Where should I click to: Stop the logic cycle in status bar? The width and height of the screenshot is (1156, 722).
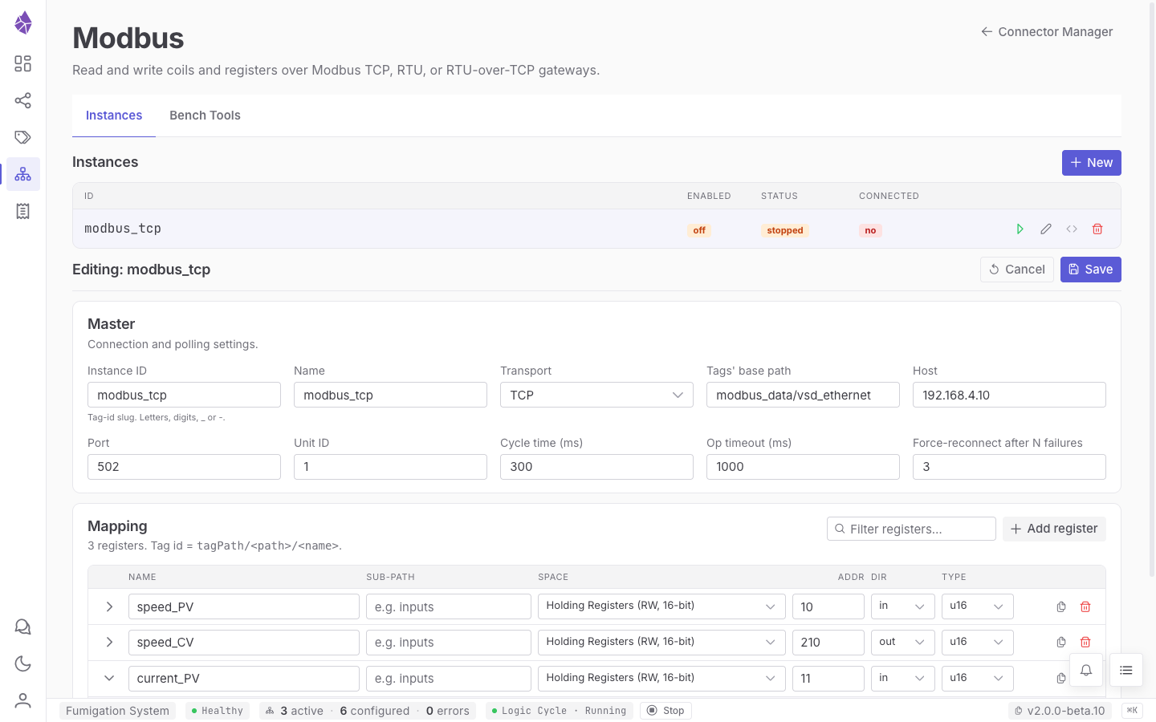coord(666,711)
